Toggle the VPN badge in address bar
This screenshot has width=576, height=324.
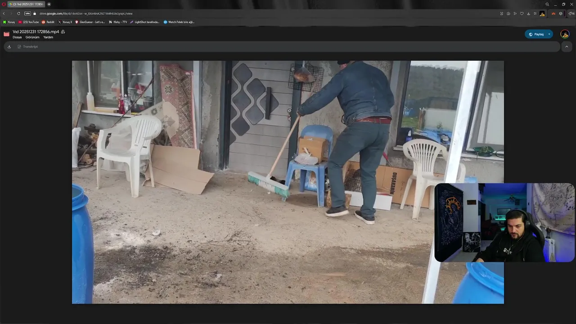[27, 13]
